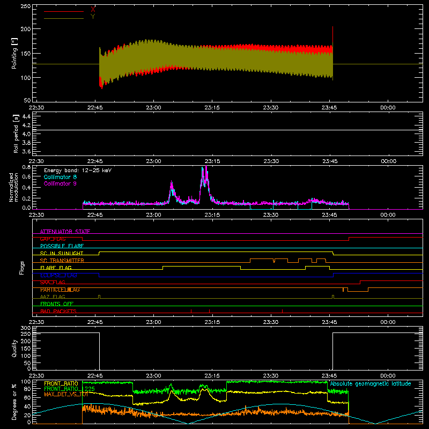The image size is (429, 429).
Task: Click the olive flag label above FRONTS_OFF
Action: click(53, 297)
